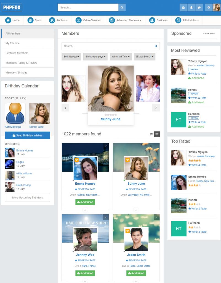
Task: Expand the Show: 6 per page dropdown
Action: click(x=95, y=57)
